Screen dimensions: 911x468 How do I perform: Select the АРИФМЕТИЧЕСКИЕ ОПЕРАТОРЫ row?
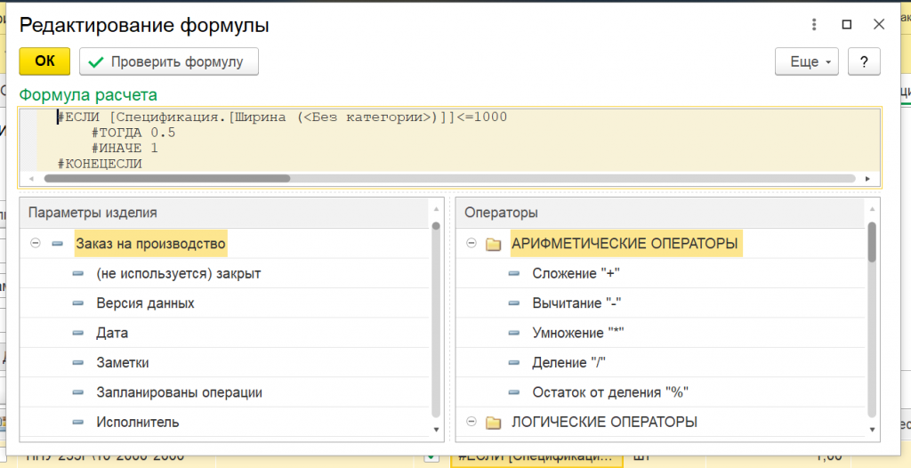point(661,244)
